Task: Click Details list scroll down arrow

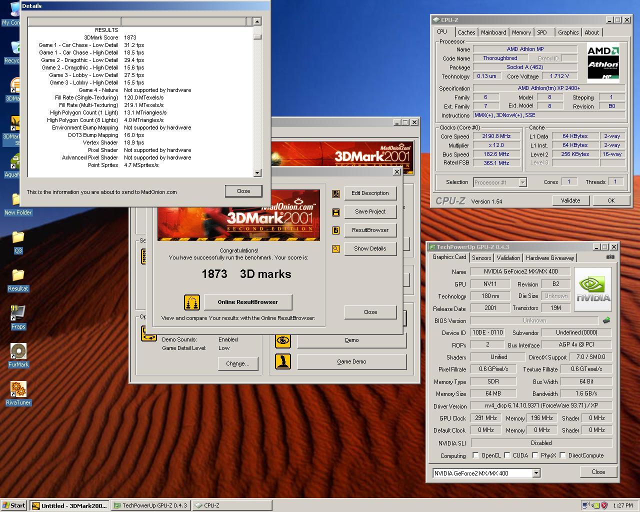Action: click(x=257, y=172)
